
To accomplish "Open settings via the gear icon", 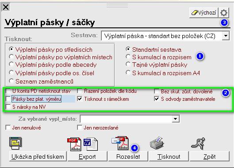I will pyautogui.click(x=224, y=13).
